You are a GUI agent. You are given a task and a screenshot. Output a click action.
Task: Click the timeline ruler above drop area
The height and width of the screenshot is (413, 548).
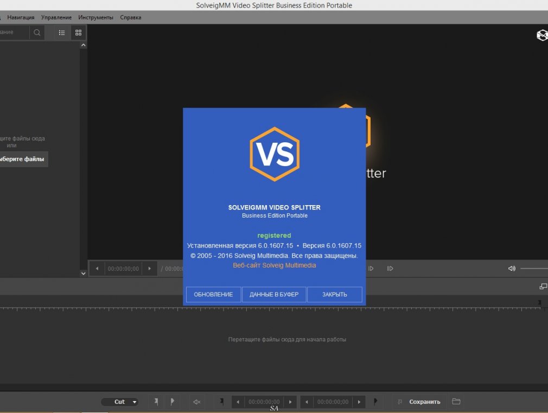click(x=271, y=309)
